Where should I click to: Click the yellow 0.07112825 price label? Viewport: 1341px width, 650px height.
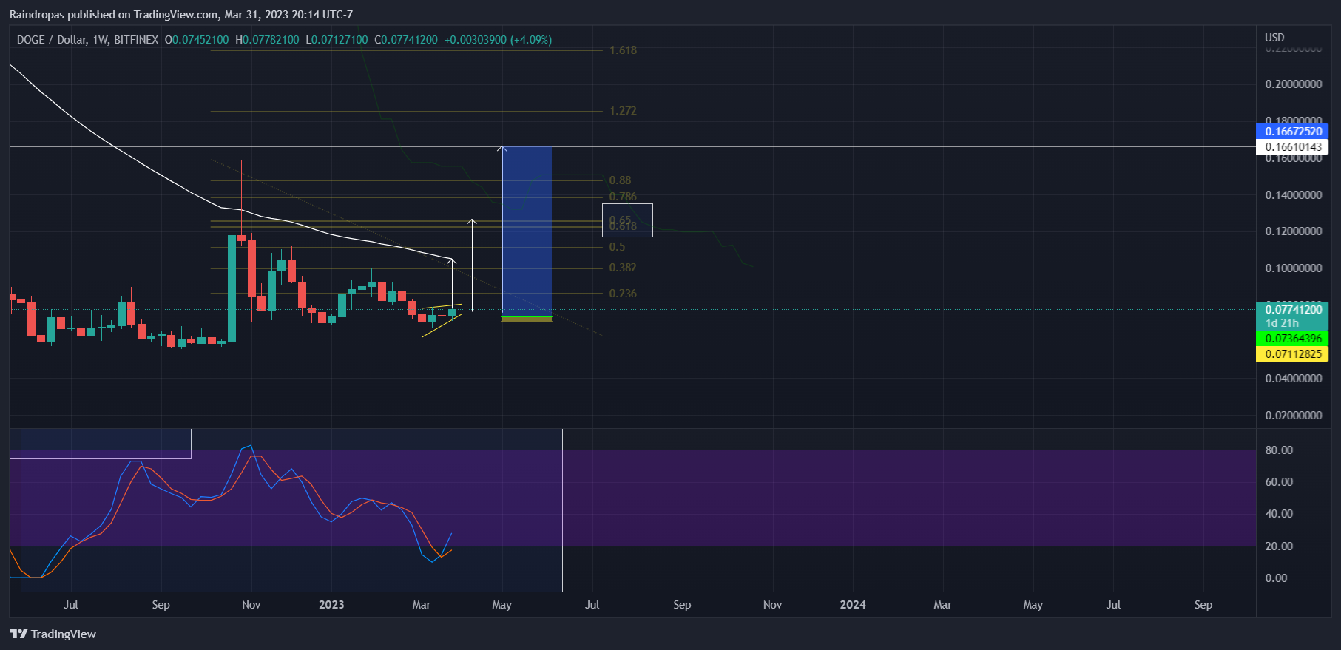pos(1292,354)
